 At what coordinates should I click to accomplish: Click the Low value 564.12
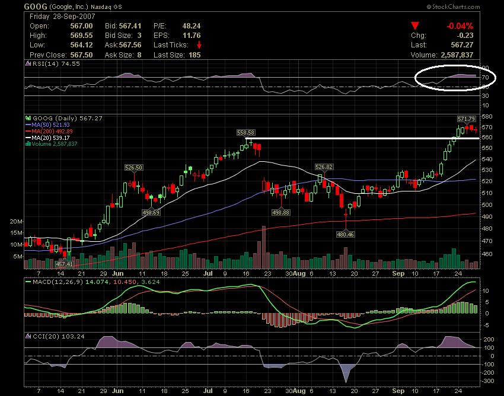point(81,45)
